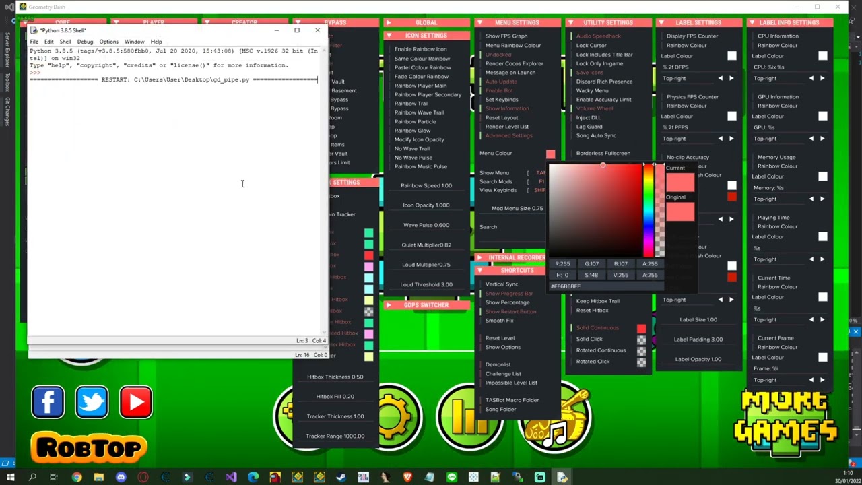This screenshot has height=485, width=862.
Task: Click the RobTop logo
Action: point(88,448)
